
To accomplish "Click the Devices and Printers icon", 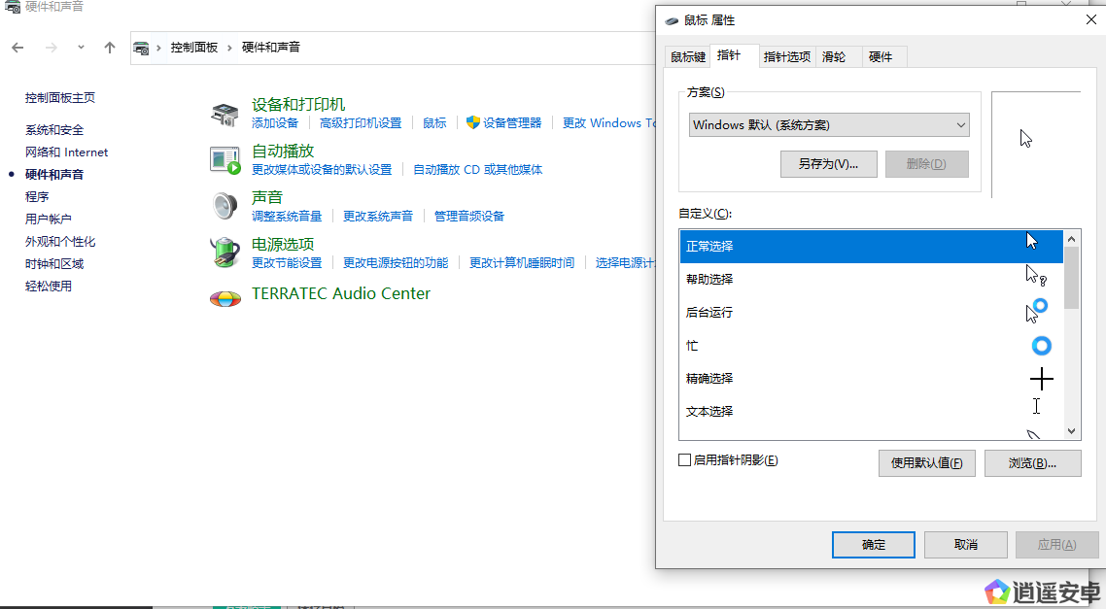I will (225, 115).
